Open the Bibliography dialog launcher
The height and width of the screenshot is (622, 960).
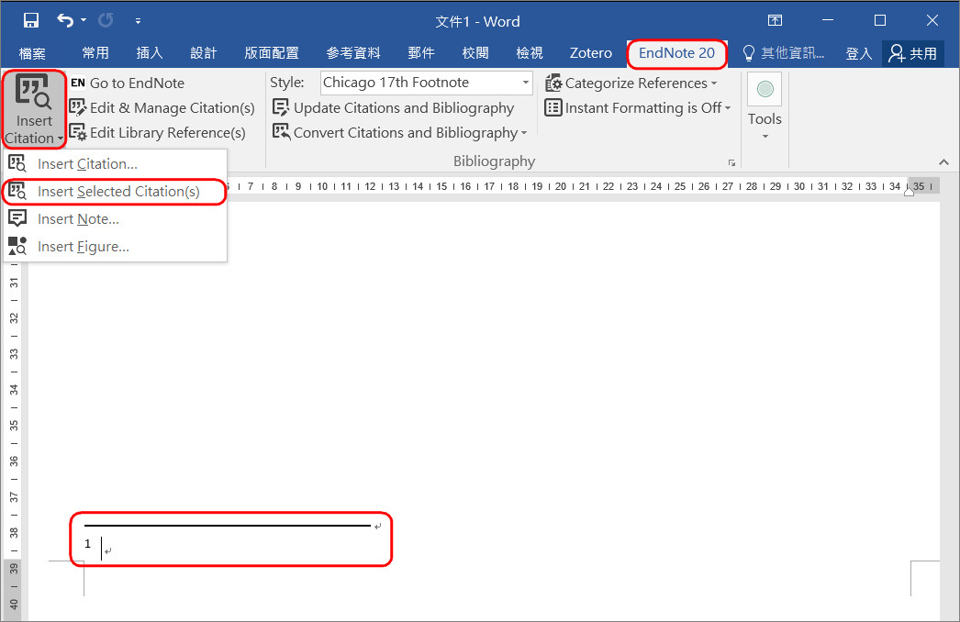click(731, 163)
